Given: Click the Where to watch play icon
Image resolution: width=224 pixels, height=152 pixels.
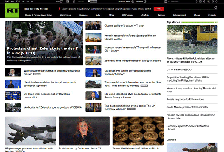Looking at the screenshot, I should (133, 1).
